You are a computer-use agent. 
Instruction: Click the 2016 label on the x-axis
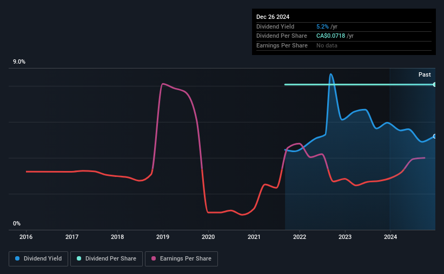26,237
